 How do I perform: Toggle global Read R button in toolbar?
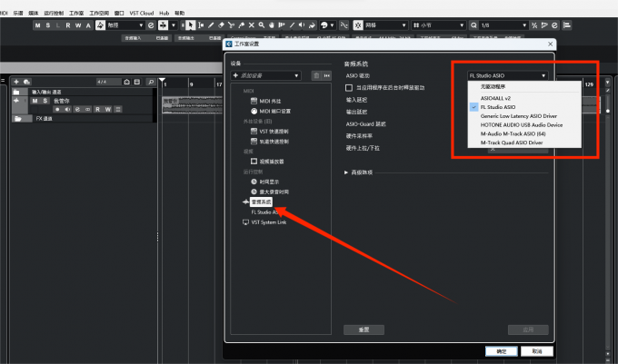68,25
